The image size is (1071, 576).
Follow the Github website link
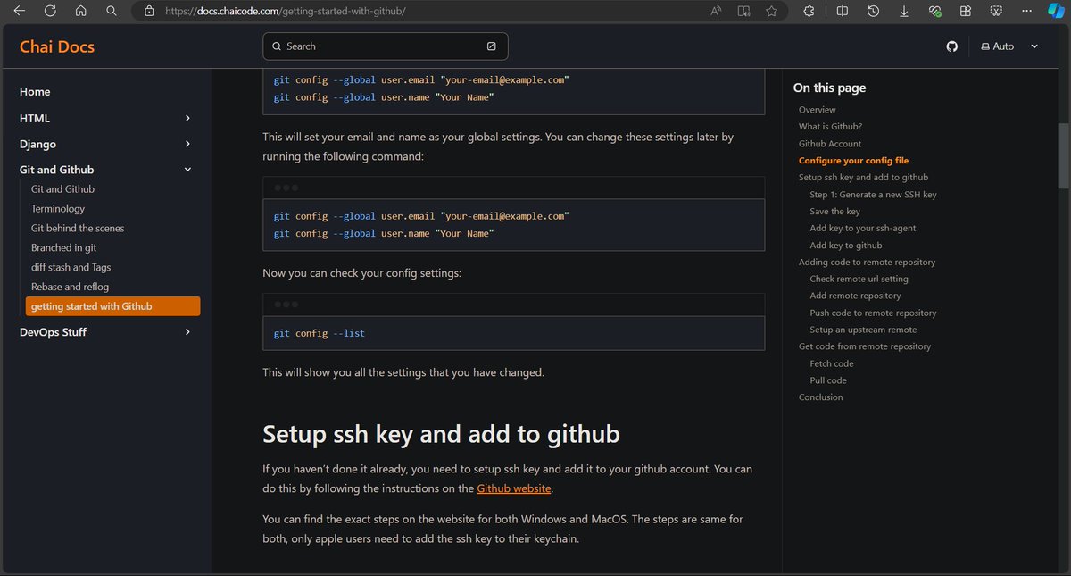tap(514, 488)
